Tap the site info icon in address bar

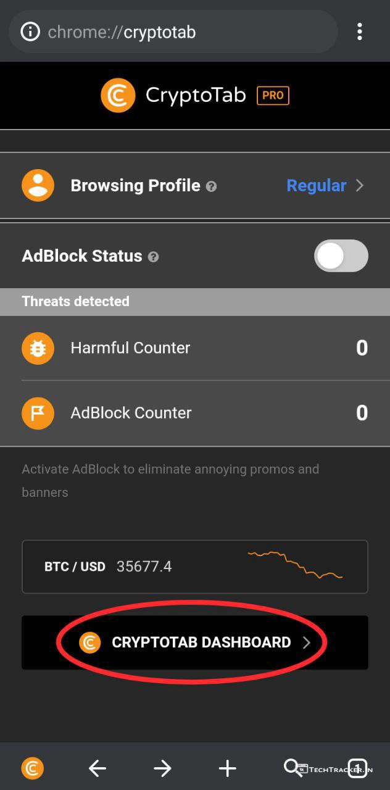pyautogui.click(x=30, y=31)
